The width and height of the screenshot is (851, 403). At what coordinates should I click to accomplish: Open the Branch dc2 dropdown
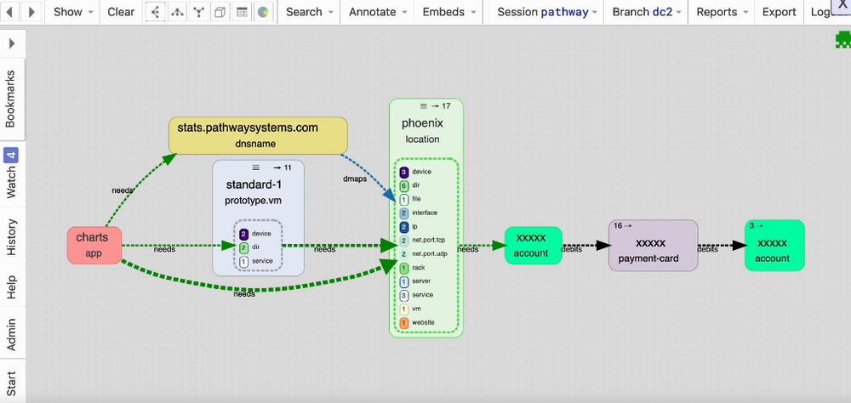(x=646, y=12)
